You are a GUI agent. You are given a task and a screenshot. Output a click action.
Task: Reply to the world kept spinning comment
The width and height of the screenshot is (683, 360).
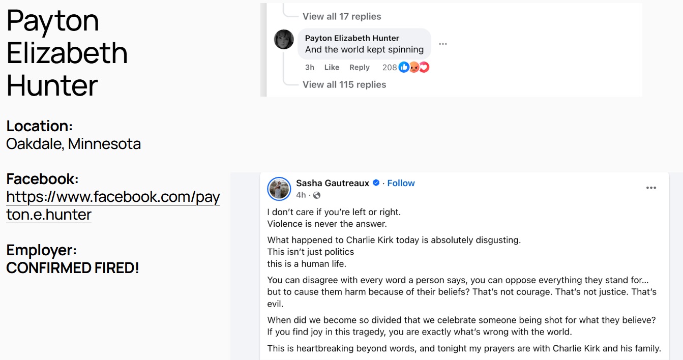pyautogui.click(x=360, y=67)
